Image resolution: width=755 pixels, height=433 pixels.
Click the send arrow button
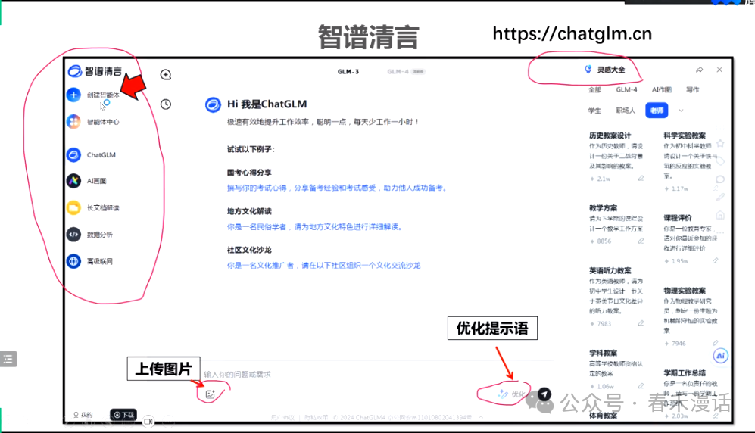[544, 394]
